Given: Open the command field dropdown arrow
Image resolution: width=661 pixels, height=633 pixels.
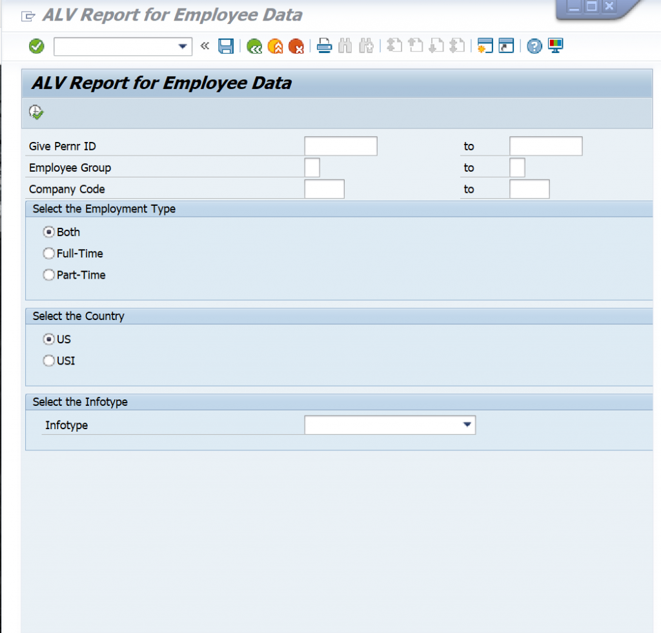Looking at the screenshot, I should [183, 46].
